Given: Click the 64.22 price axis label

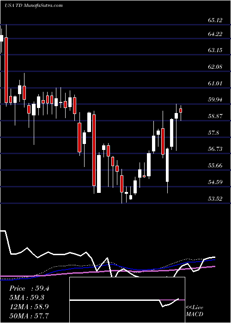Looking at the screenshot, I should click(215, 34).
